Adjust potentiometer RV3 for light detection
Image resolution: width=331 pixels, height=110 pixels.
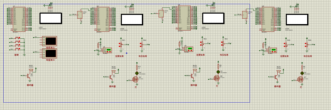pyautogui.click(x=202, y=43)
